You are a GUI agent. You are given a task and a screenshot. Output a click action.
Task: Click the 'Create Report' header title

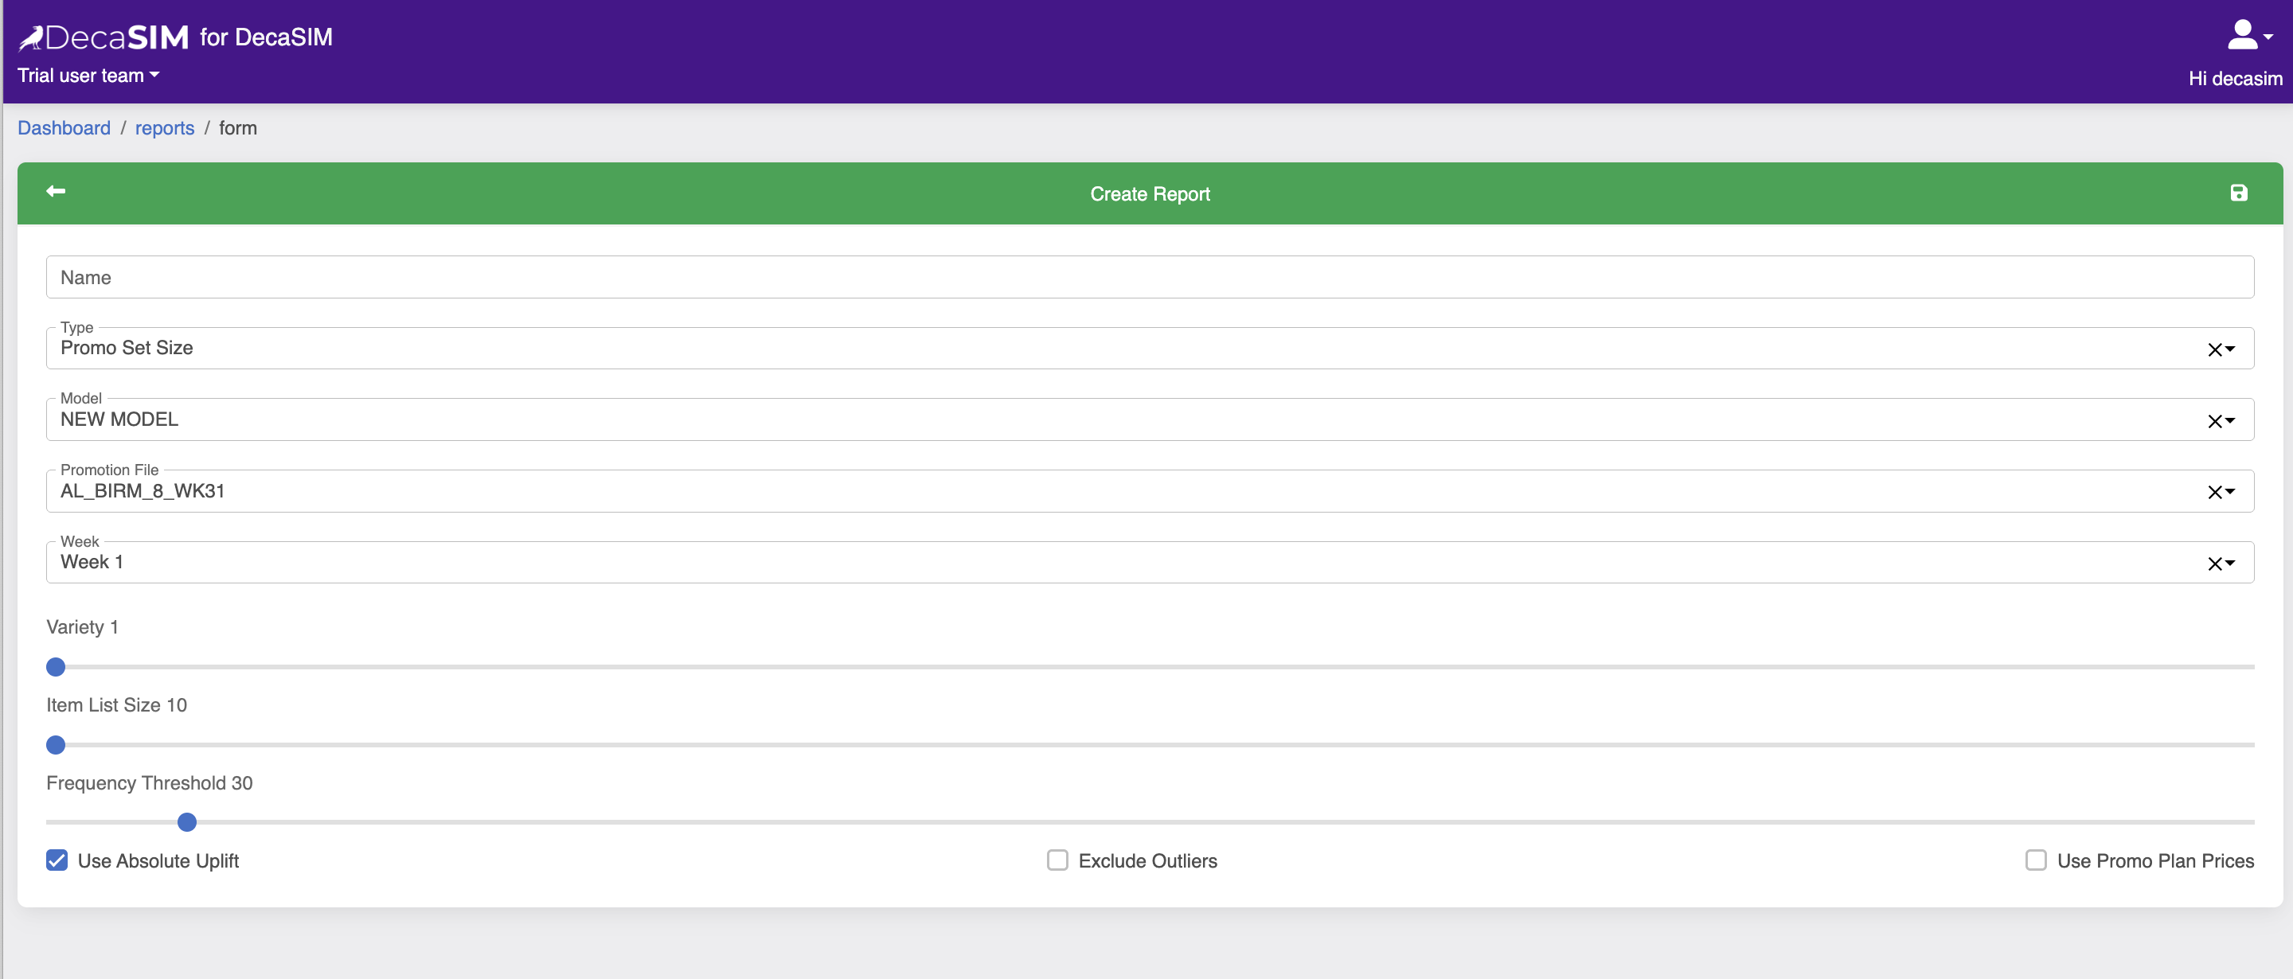(1149, 194)
